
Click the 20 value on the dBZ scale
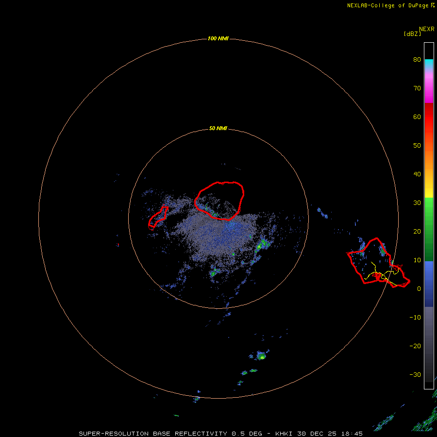(417, 232)
